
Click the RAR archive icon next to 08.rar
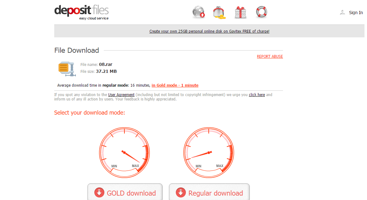point(66,68)
